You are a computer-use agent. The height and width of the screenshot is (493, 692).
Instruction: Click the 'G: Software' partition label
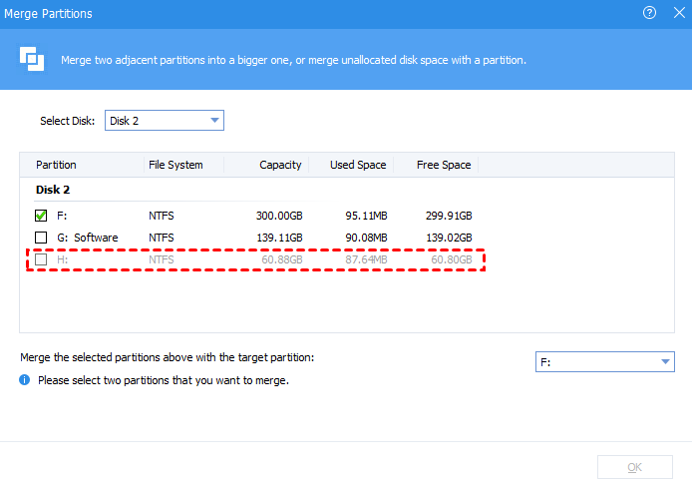coord(88,238)
